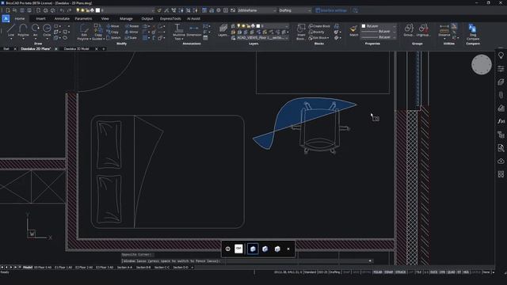Viewport: 507px width, 285px height.
Task: Select the Arc tool
Action: [x=35, y=30]
